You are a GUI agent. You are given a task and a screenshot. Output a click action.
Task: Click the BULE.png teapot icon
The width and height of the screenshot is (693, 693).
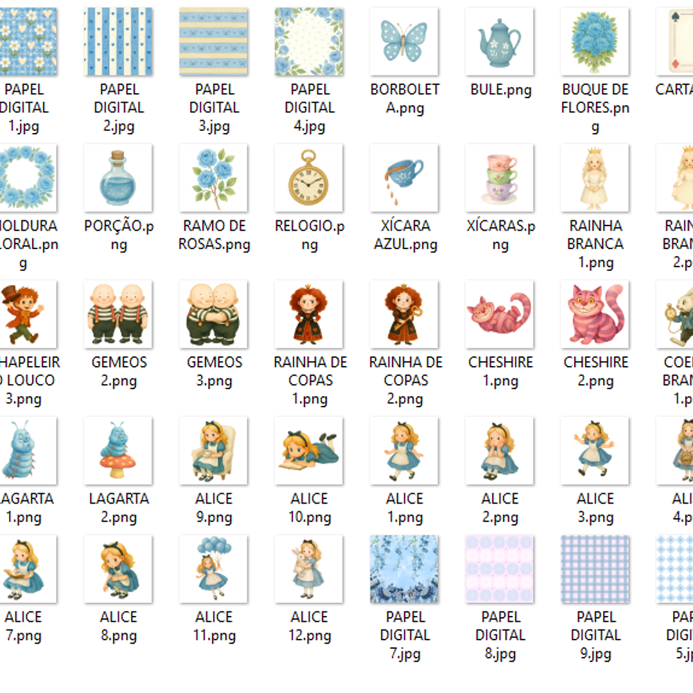[x=500, y=42]
